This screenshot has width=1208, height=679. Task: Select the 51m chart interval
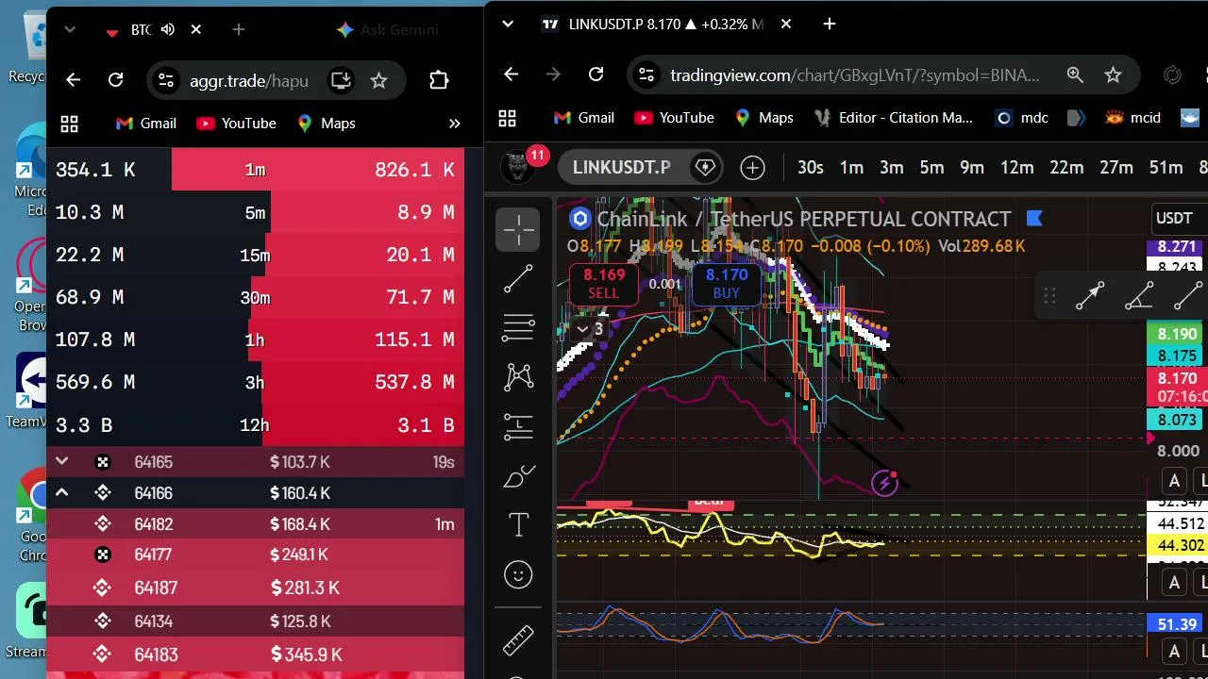pos(1166,168)
